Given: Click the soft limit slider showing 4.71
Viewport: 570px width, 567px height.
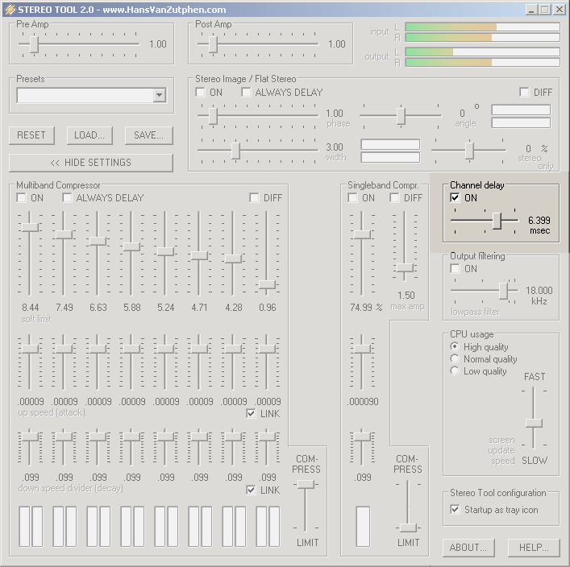Looking at the screenshot, I should click(x=199, y=255).
